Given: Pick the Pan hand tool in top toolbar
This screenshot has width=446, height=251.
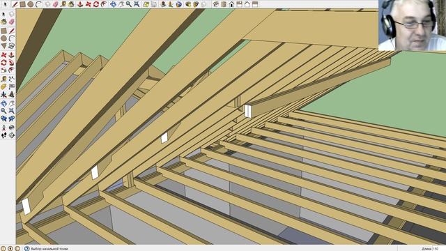Looking at the screenshot, I should click(x=121, y=4).
